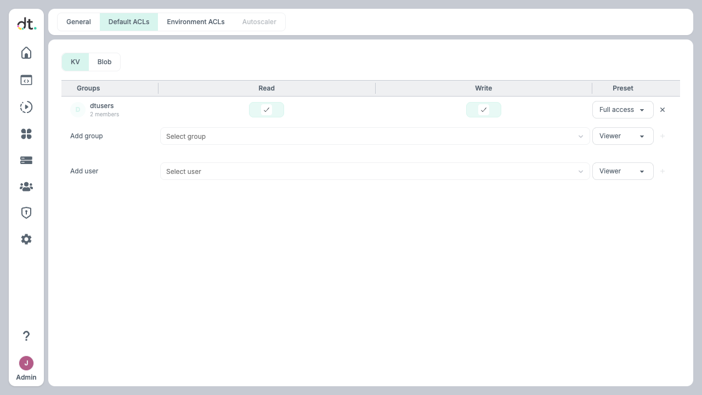The image size is (702, 395).
Task: Open the dashed-circle play icon in sidebar
Action: point(26,107)
